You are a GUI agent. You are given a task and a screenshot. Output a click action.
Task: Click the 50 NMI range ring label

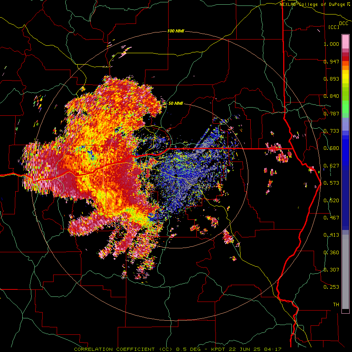tap(176, 103)
